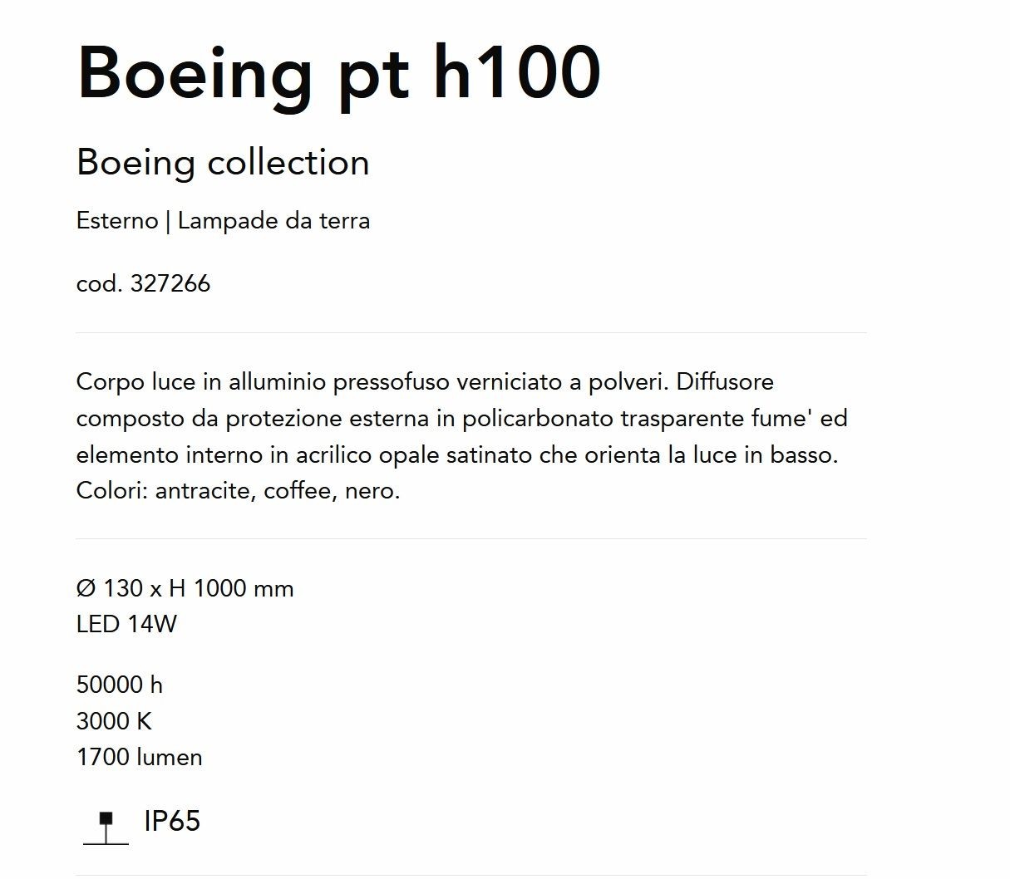Click the Boeing pt h100 title

pyautogui.click(x=339, y=74)
